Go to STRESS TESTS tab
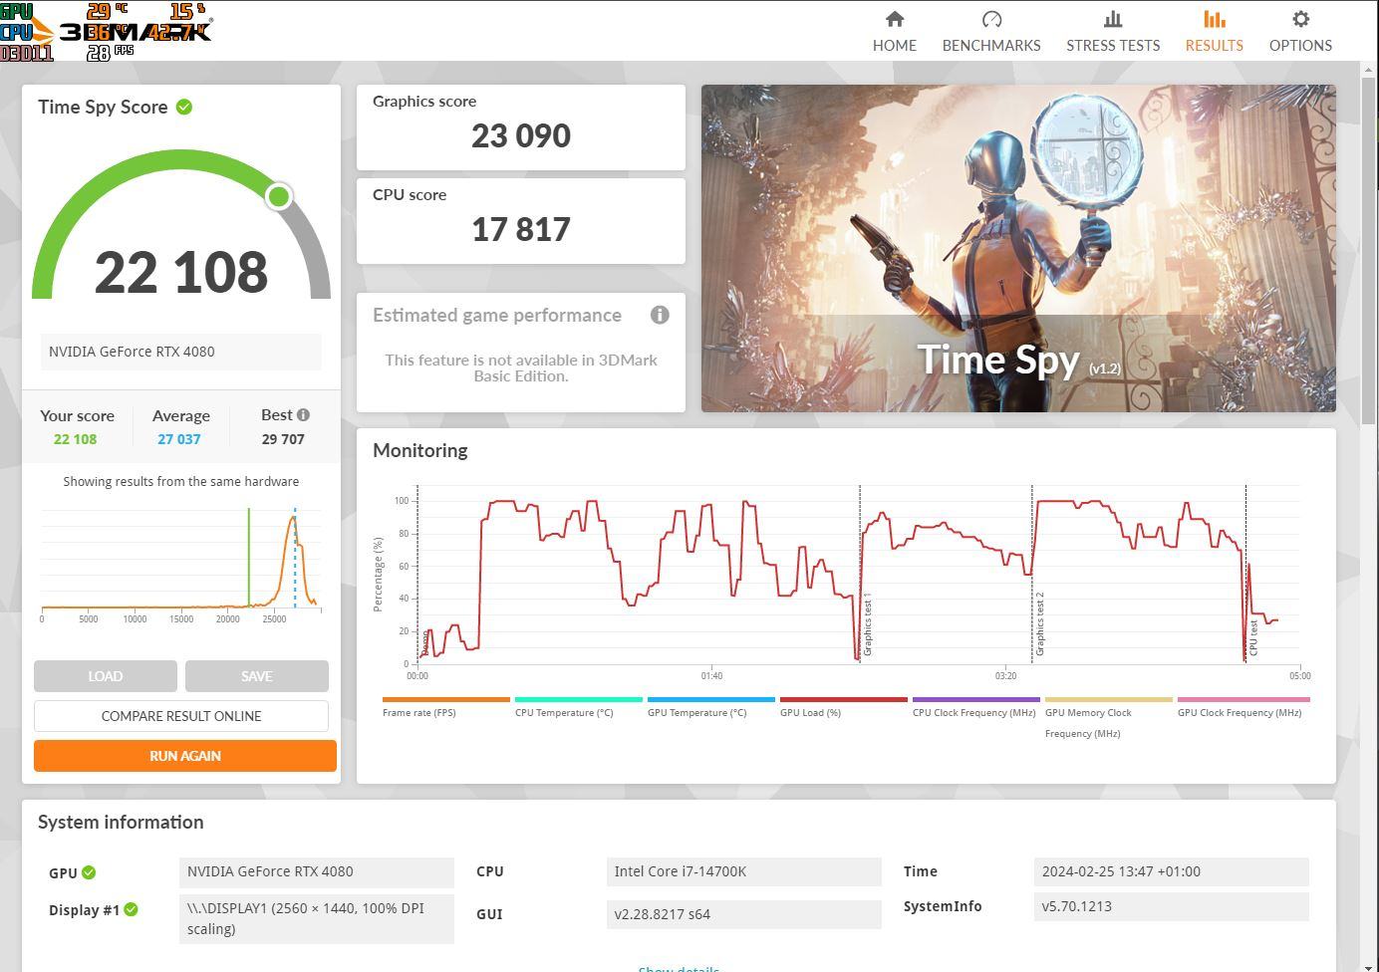1379x972 pixels. click(1113, 32)
